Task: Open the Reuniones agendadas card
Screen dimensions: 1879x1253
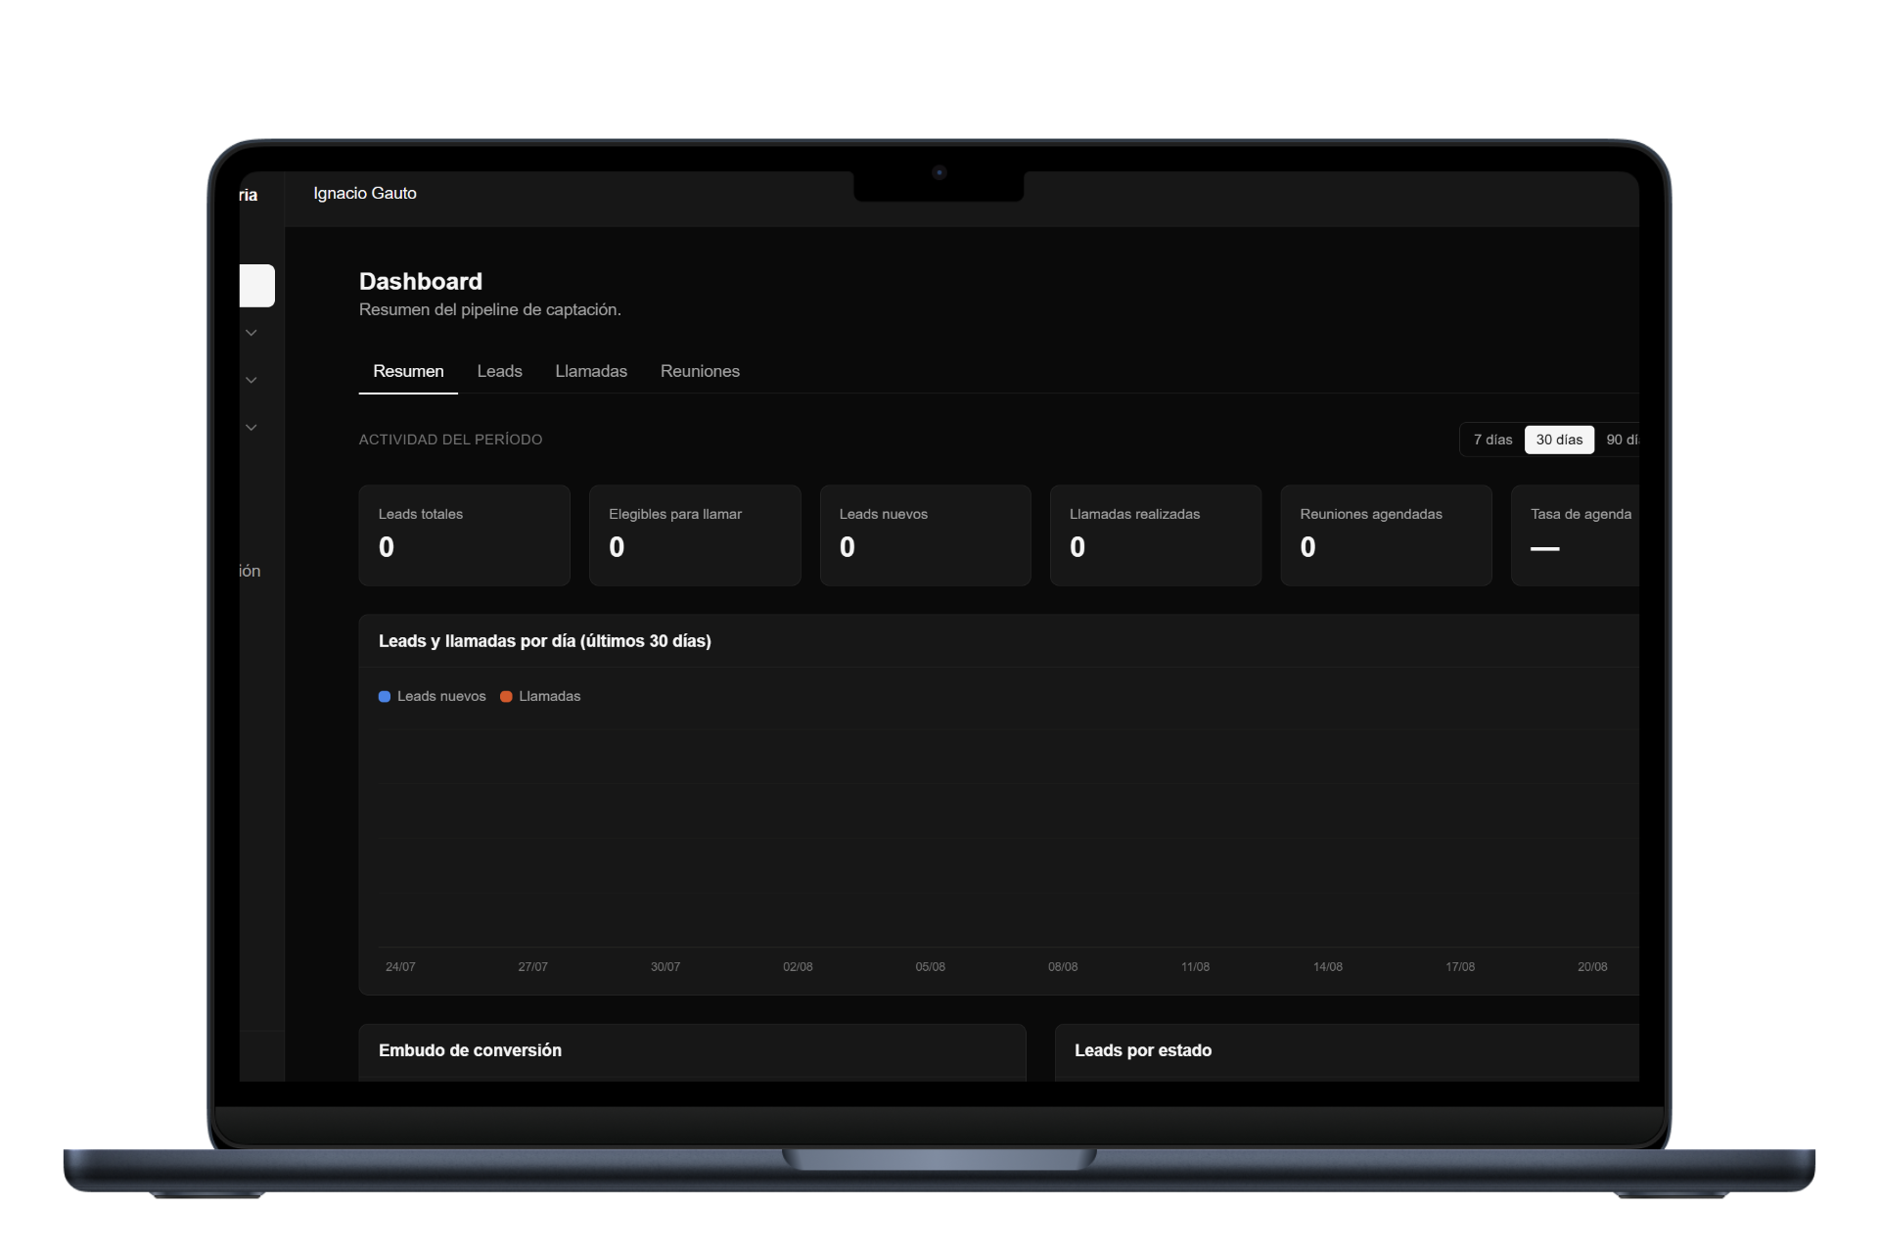Action: 1387,535
